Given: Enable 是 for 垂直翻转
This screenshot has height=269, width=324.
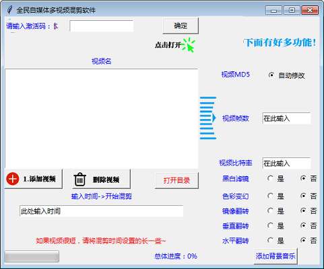Looking at the screenshot, I should point(270,225).
